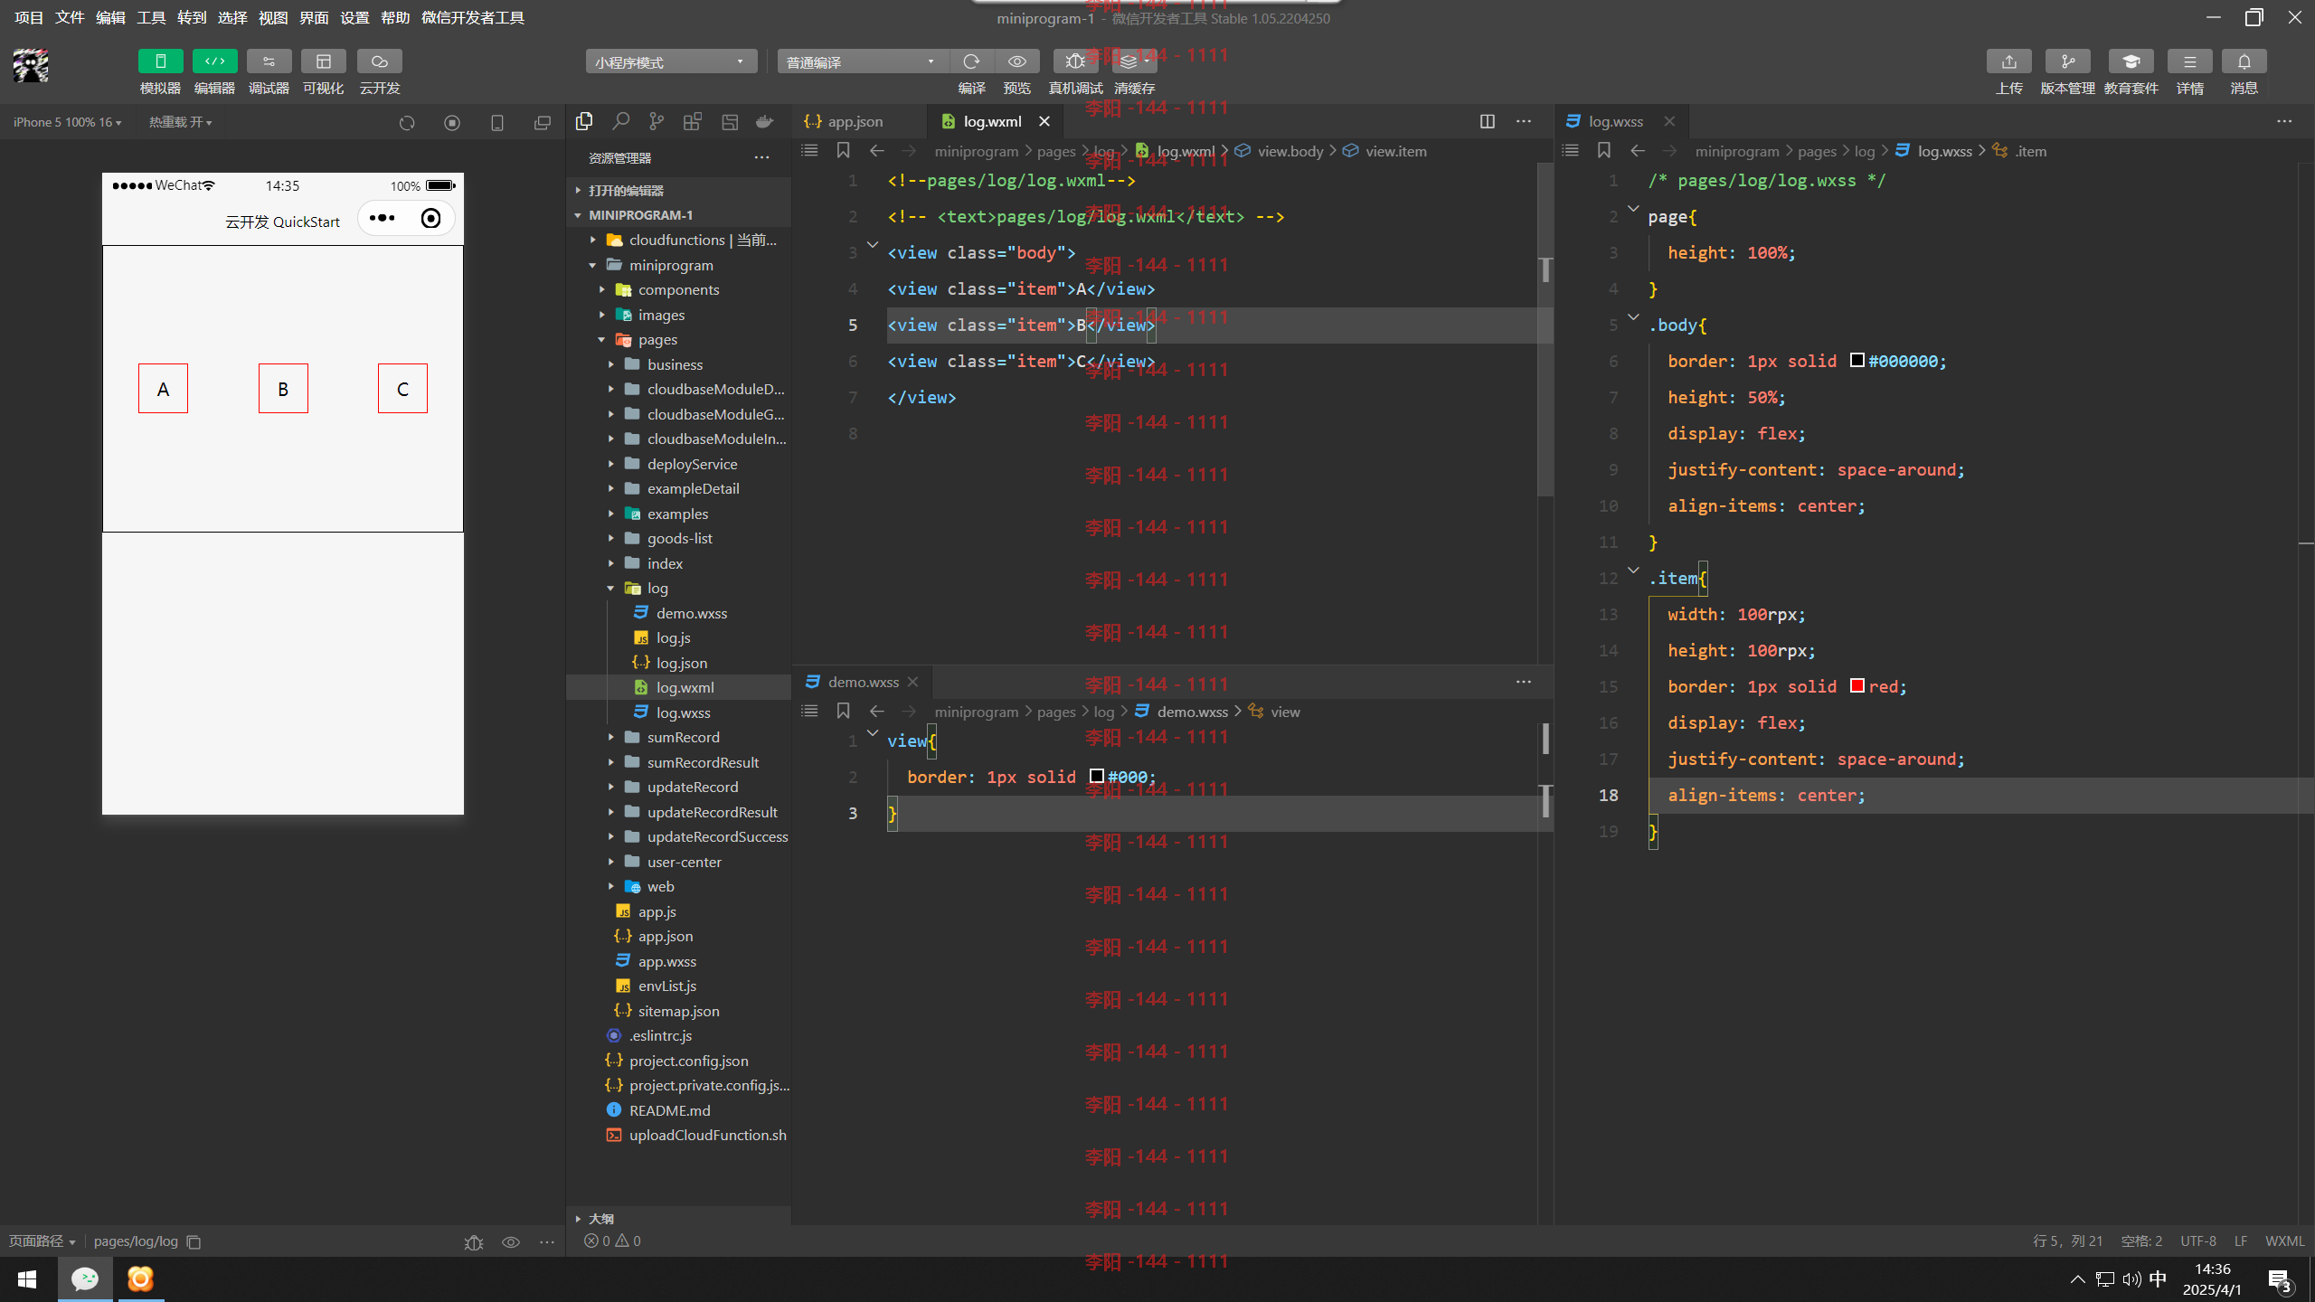
Task: Open the explorer files icon in sidebar
Action: (584, 121)
